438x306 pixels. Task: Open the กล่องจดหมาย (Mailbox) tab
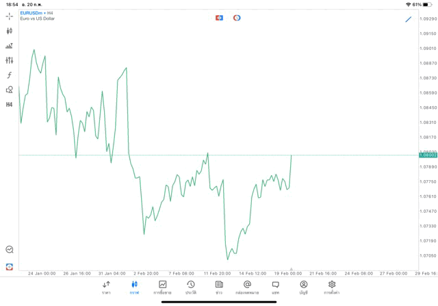pyautogui.click(x=247, y=287)
